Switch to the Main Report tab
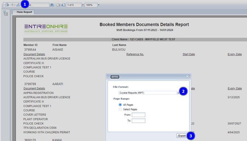This screenshot has height=141, width=247. pyautogui.click(x=24, y=12)
